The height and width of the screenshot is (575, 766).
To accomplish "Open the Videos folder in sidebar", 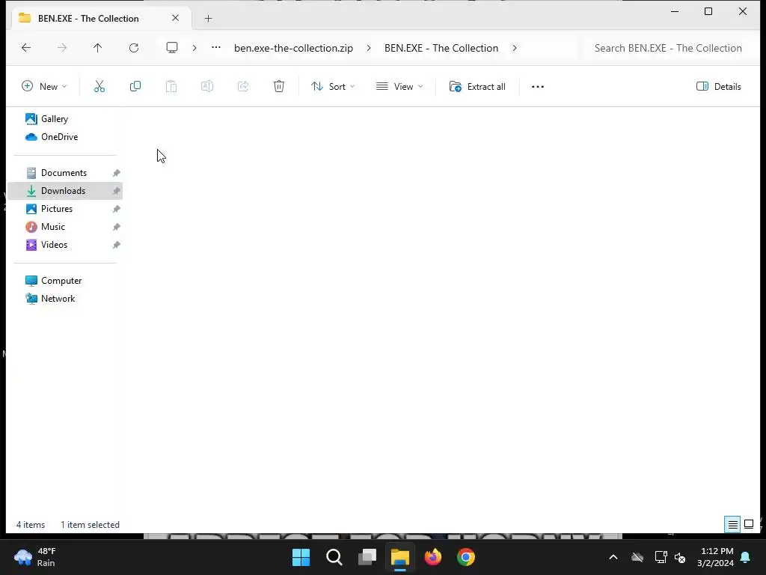I will (x=54, y=245).
